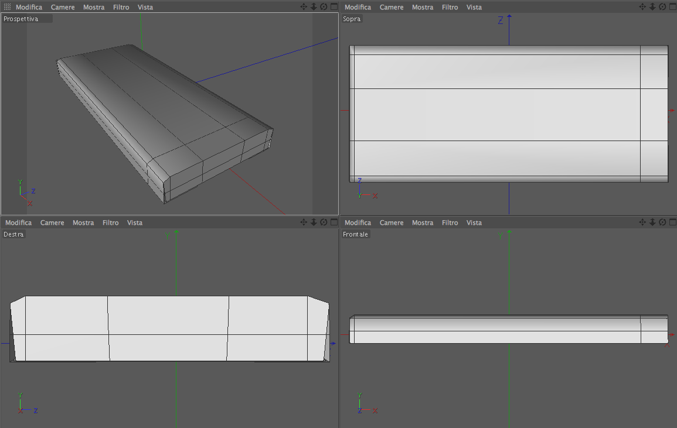The height and width of the screenshot is (428, 677).
Task: Click the Frontale viewport label
Action: pos(355,234)
